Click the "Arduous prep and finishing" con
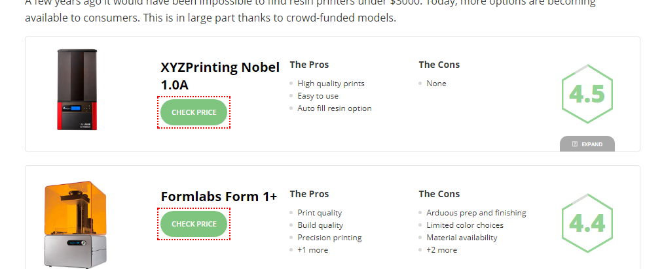 [476, 213]
